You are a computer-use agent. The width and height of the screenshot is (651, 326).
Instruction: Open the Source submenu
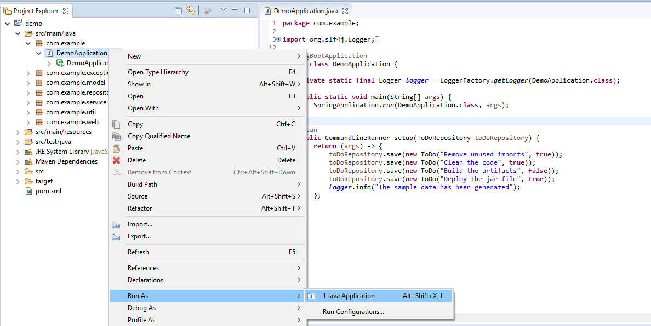point(208,196)
